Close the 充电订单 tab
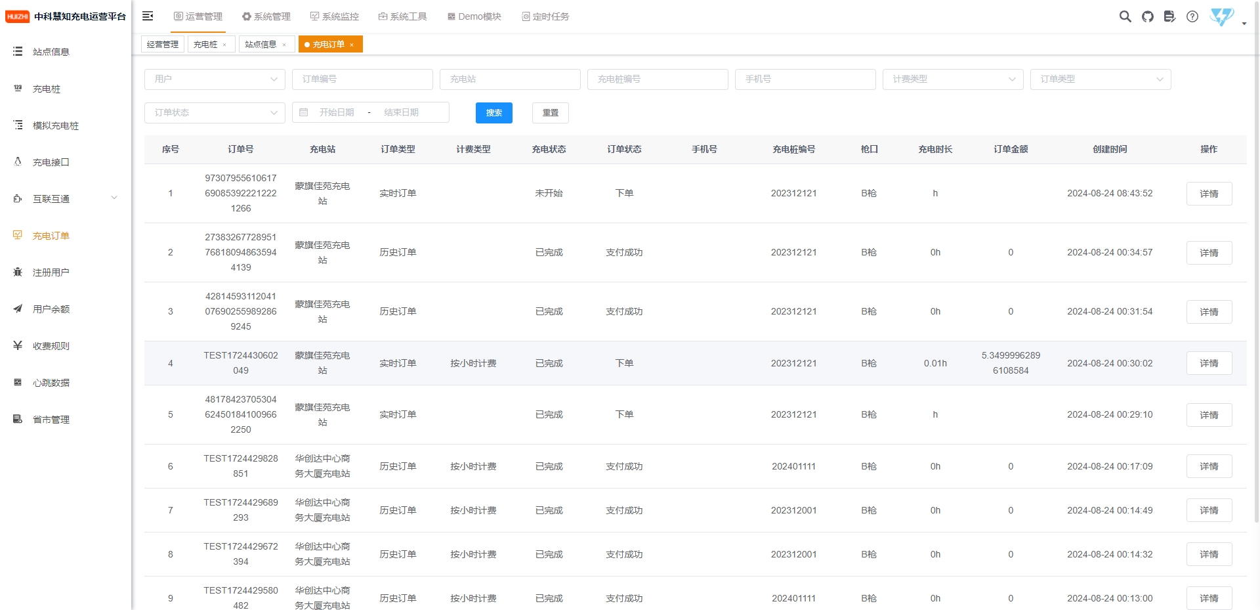This screenshot has width=1260, height=610. 352,45
